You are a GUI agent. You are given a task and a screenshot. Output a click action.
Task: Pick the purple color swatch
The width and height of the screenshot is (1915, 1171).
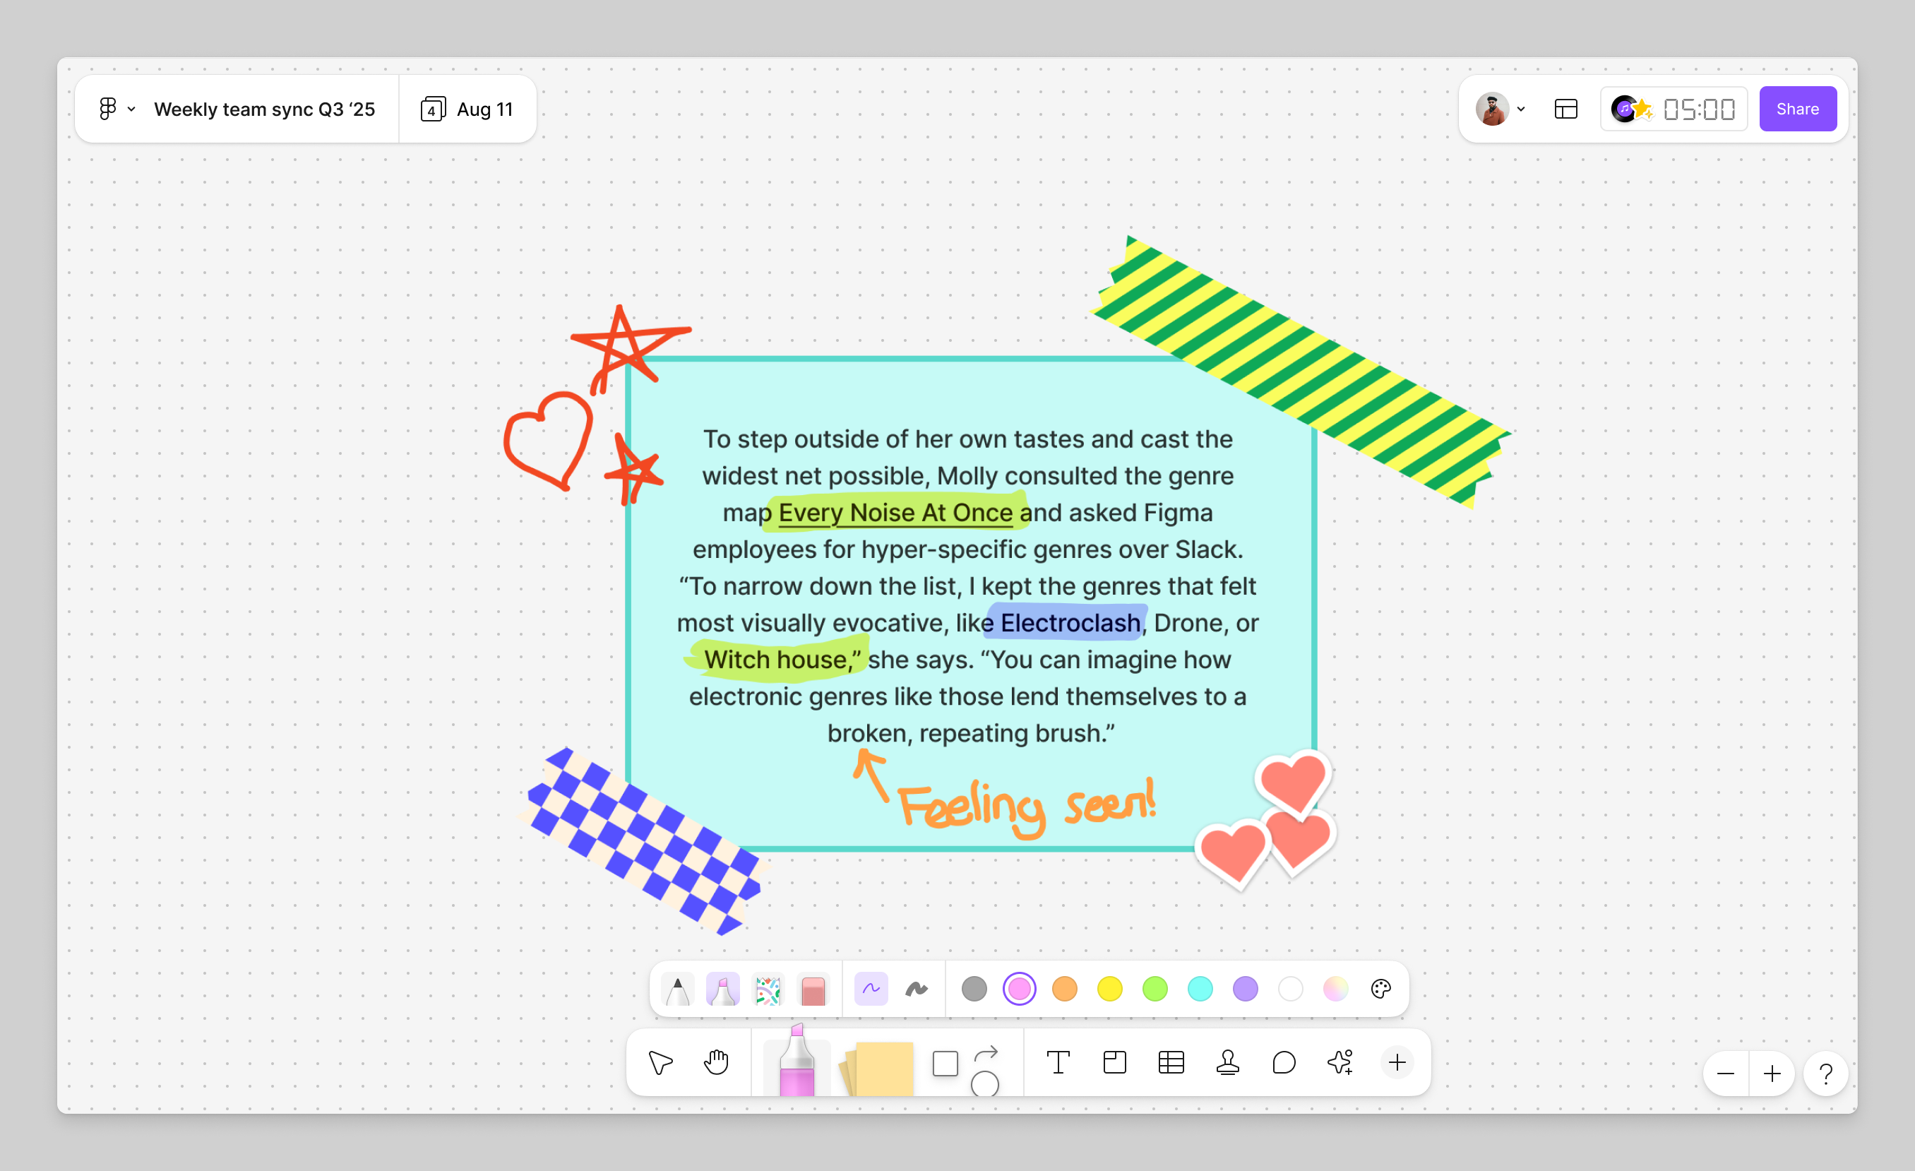point(1245,988)
